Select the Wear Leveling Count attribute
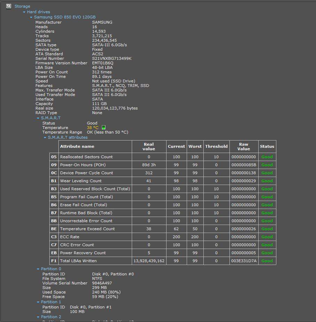 coord(81,181)
